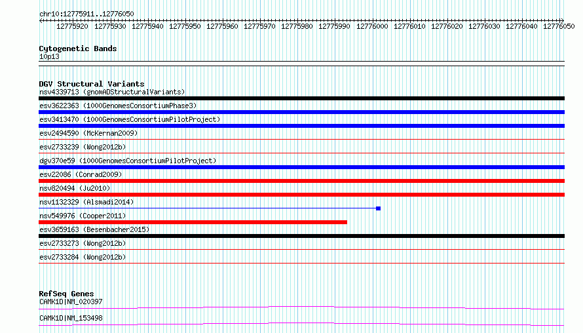Click the chr10:12775911..12776050 region label

86,14
